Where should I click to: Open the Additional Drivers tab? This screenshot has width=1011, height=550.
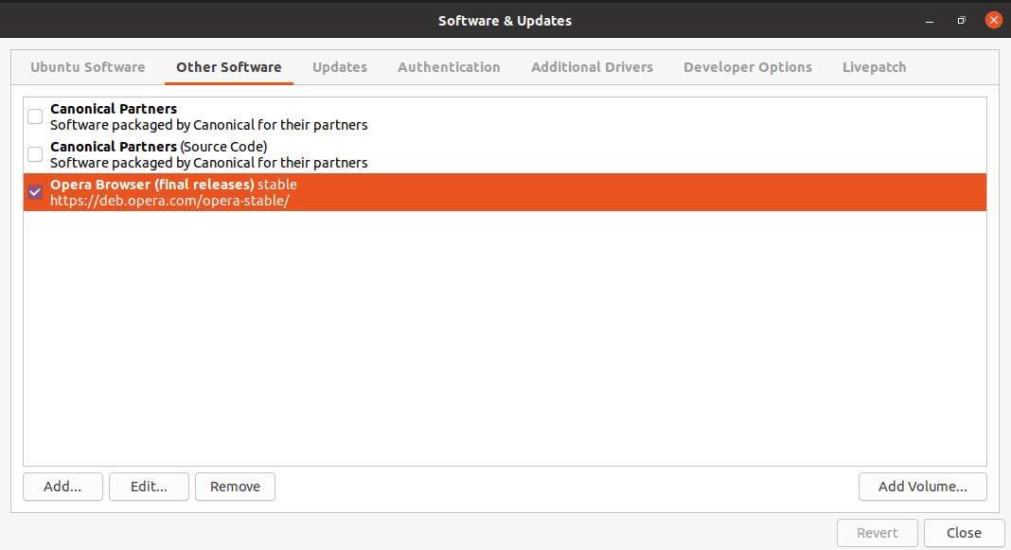coord(592,67)
